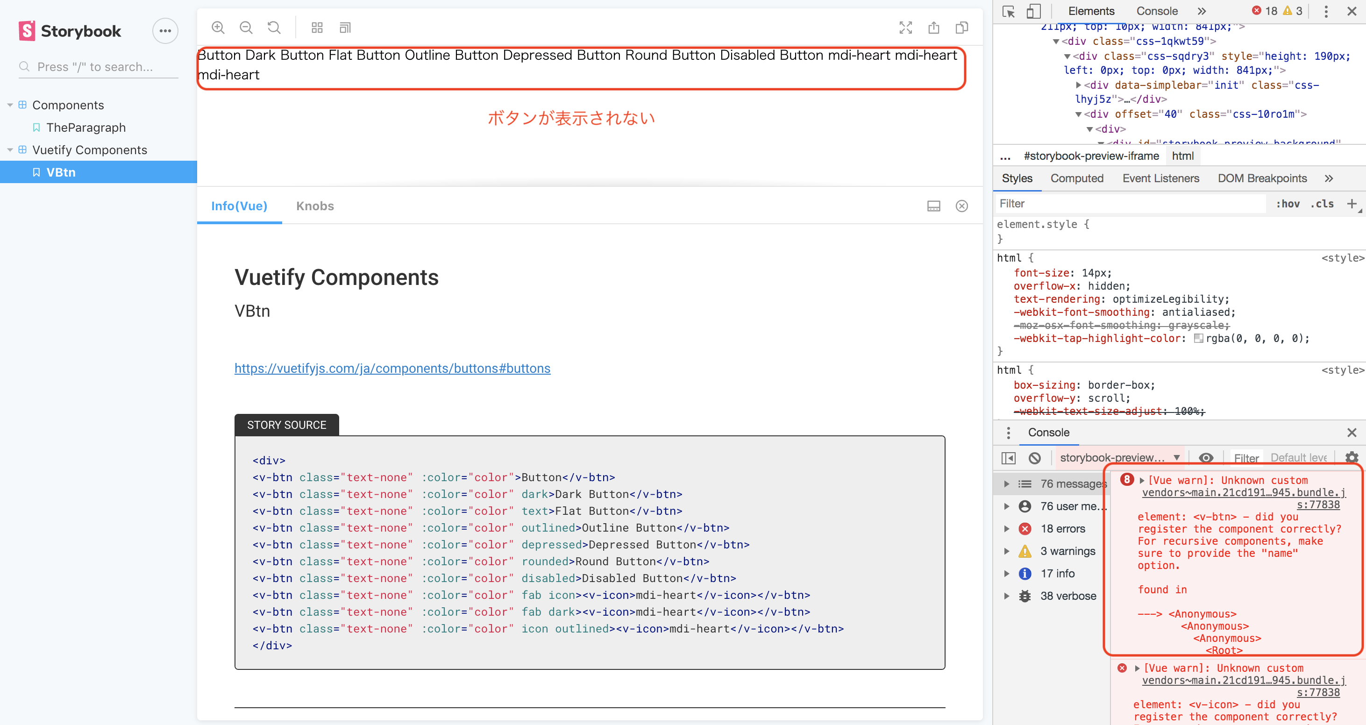The image size is (1366, 725).
Task: Add new style rule plus icon
Action: point(1352,204)
